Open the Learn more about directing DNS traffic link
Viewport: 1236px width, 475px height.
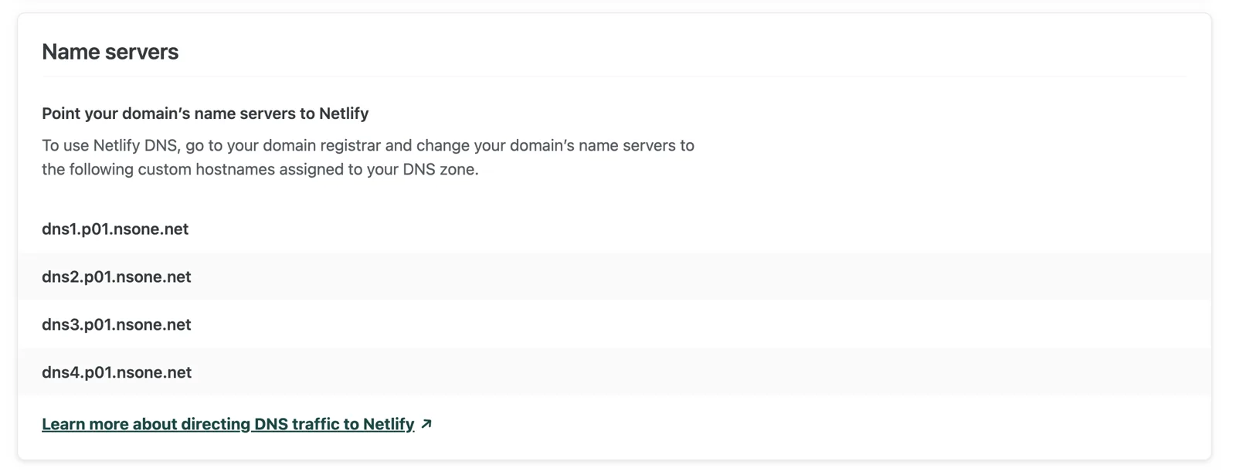pos(228,424)
